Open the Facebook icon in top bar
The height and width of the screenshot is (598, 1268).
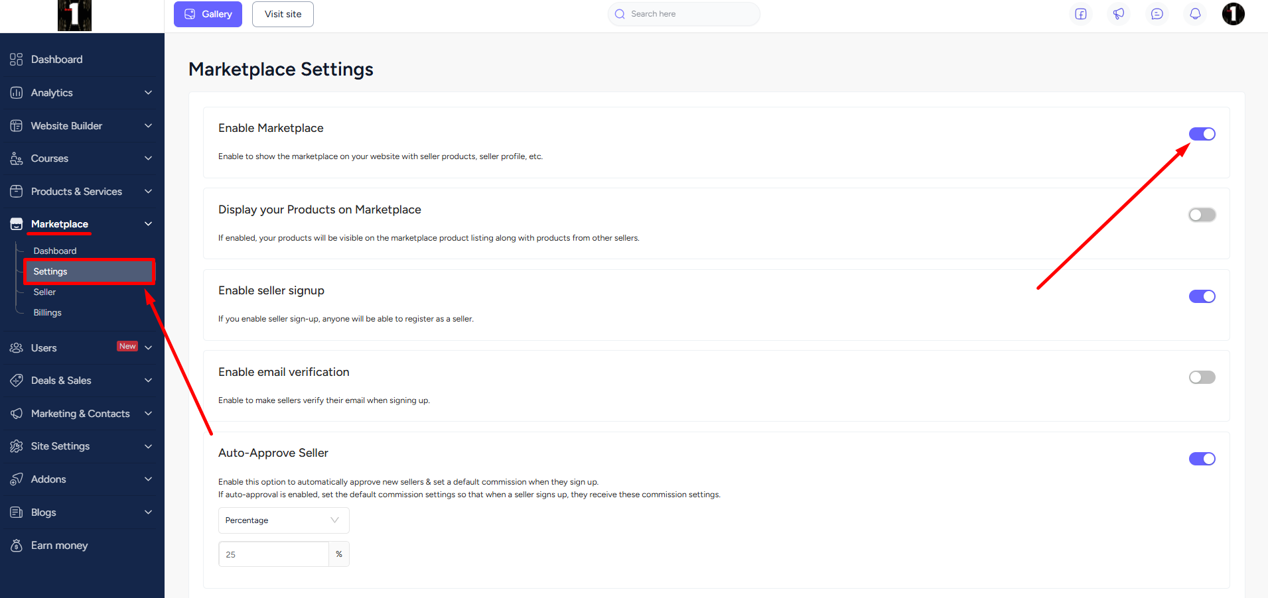point(1081,14)
